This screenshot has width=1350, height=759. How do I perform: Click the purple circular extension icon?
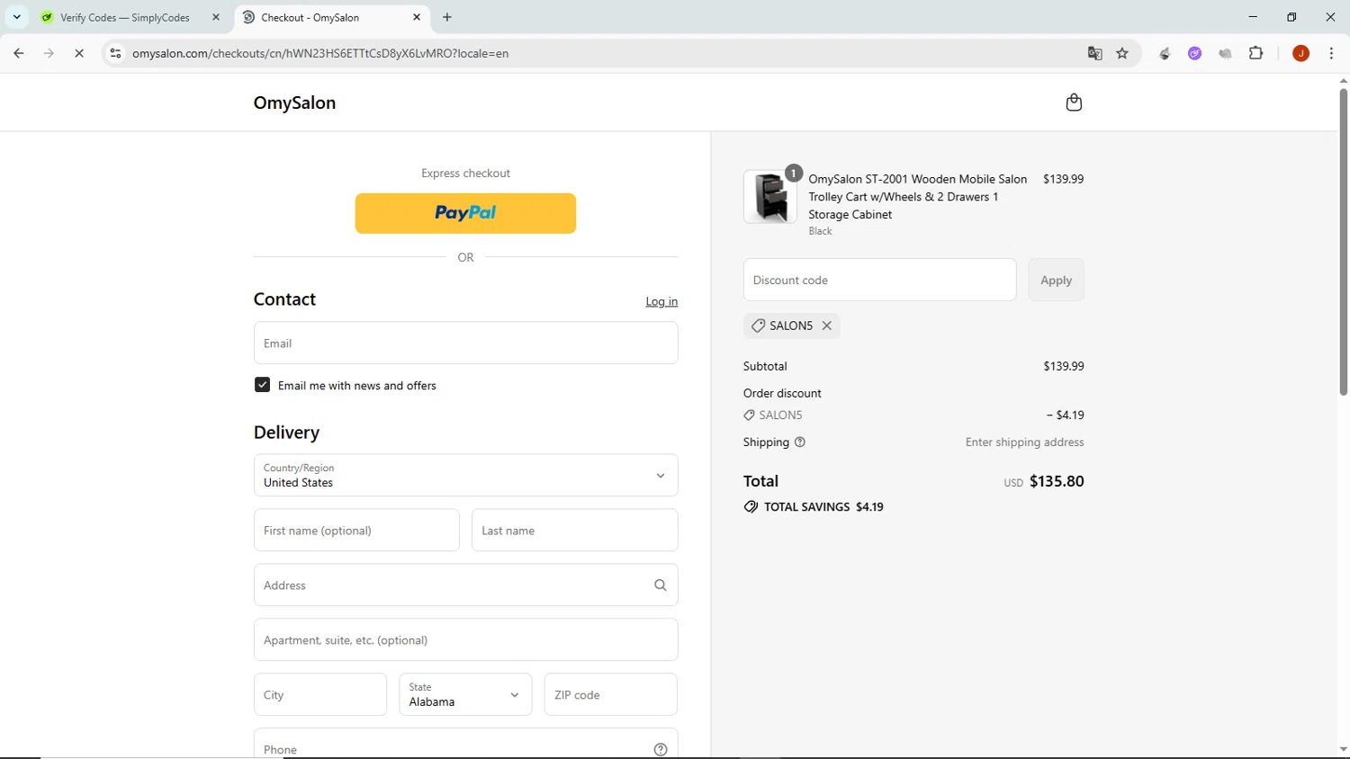coord(1194,53)
